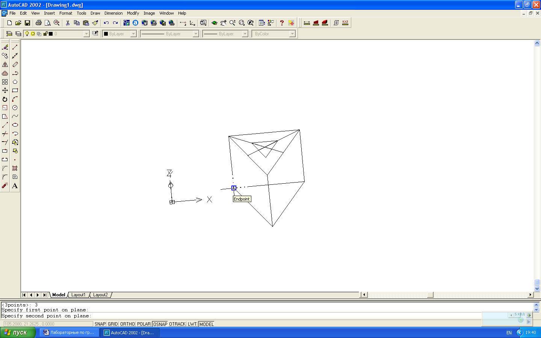Select the Move modify tool
Screen dimensions: 541x338
[5, 91]
